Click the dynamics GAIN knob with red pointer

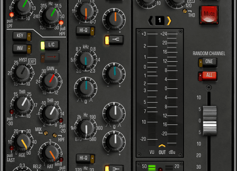pyautogui.click(x=51, y=81)
